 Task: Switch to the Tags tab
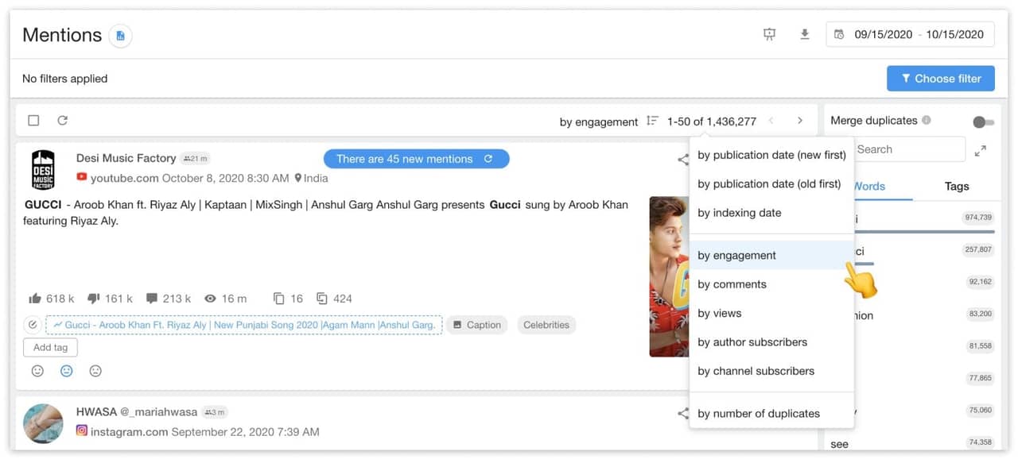956,186
